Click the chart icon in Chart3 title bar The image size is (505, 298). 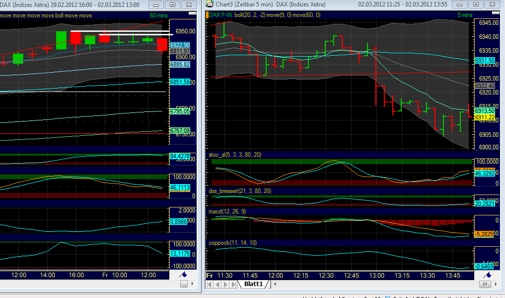pyautogui.click(x=208, y=4)
